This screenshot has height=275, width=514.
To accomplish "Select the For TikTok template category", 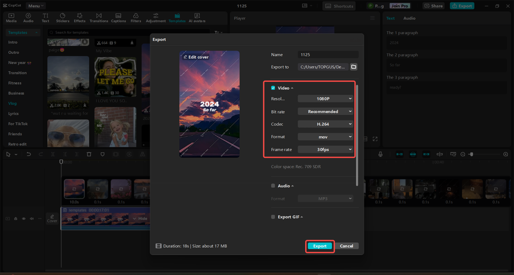I will [18, 124].
